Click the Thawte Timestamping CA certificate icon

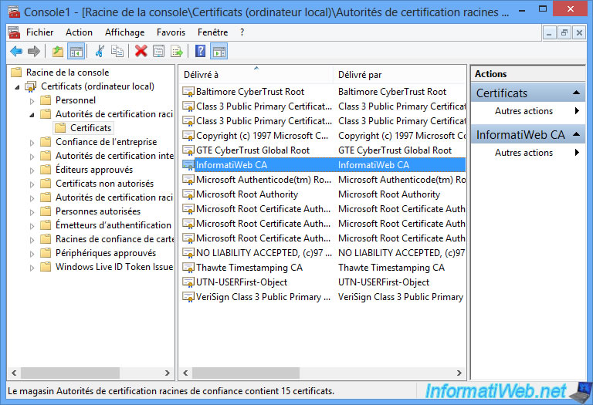[188, 268]
